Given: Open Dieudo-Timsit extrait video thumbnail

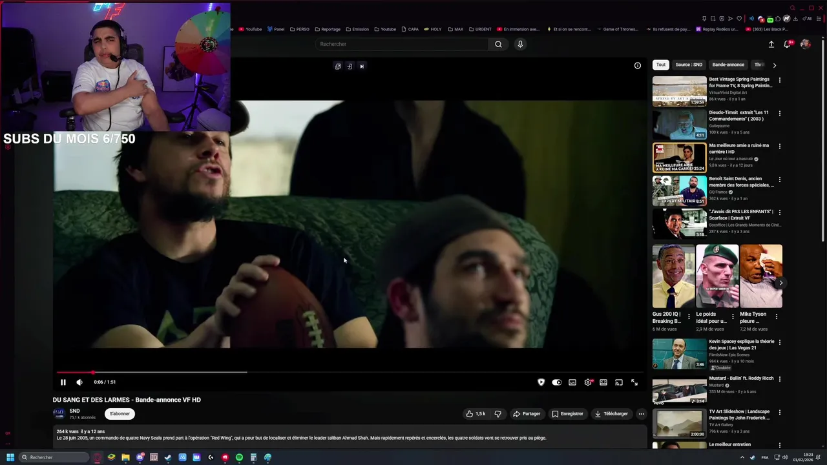Looking at the screenshot, I should [x=679, y=124].
